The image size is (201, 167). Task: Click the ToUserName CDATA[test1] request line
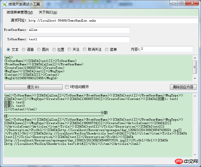point(40,61)
